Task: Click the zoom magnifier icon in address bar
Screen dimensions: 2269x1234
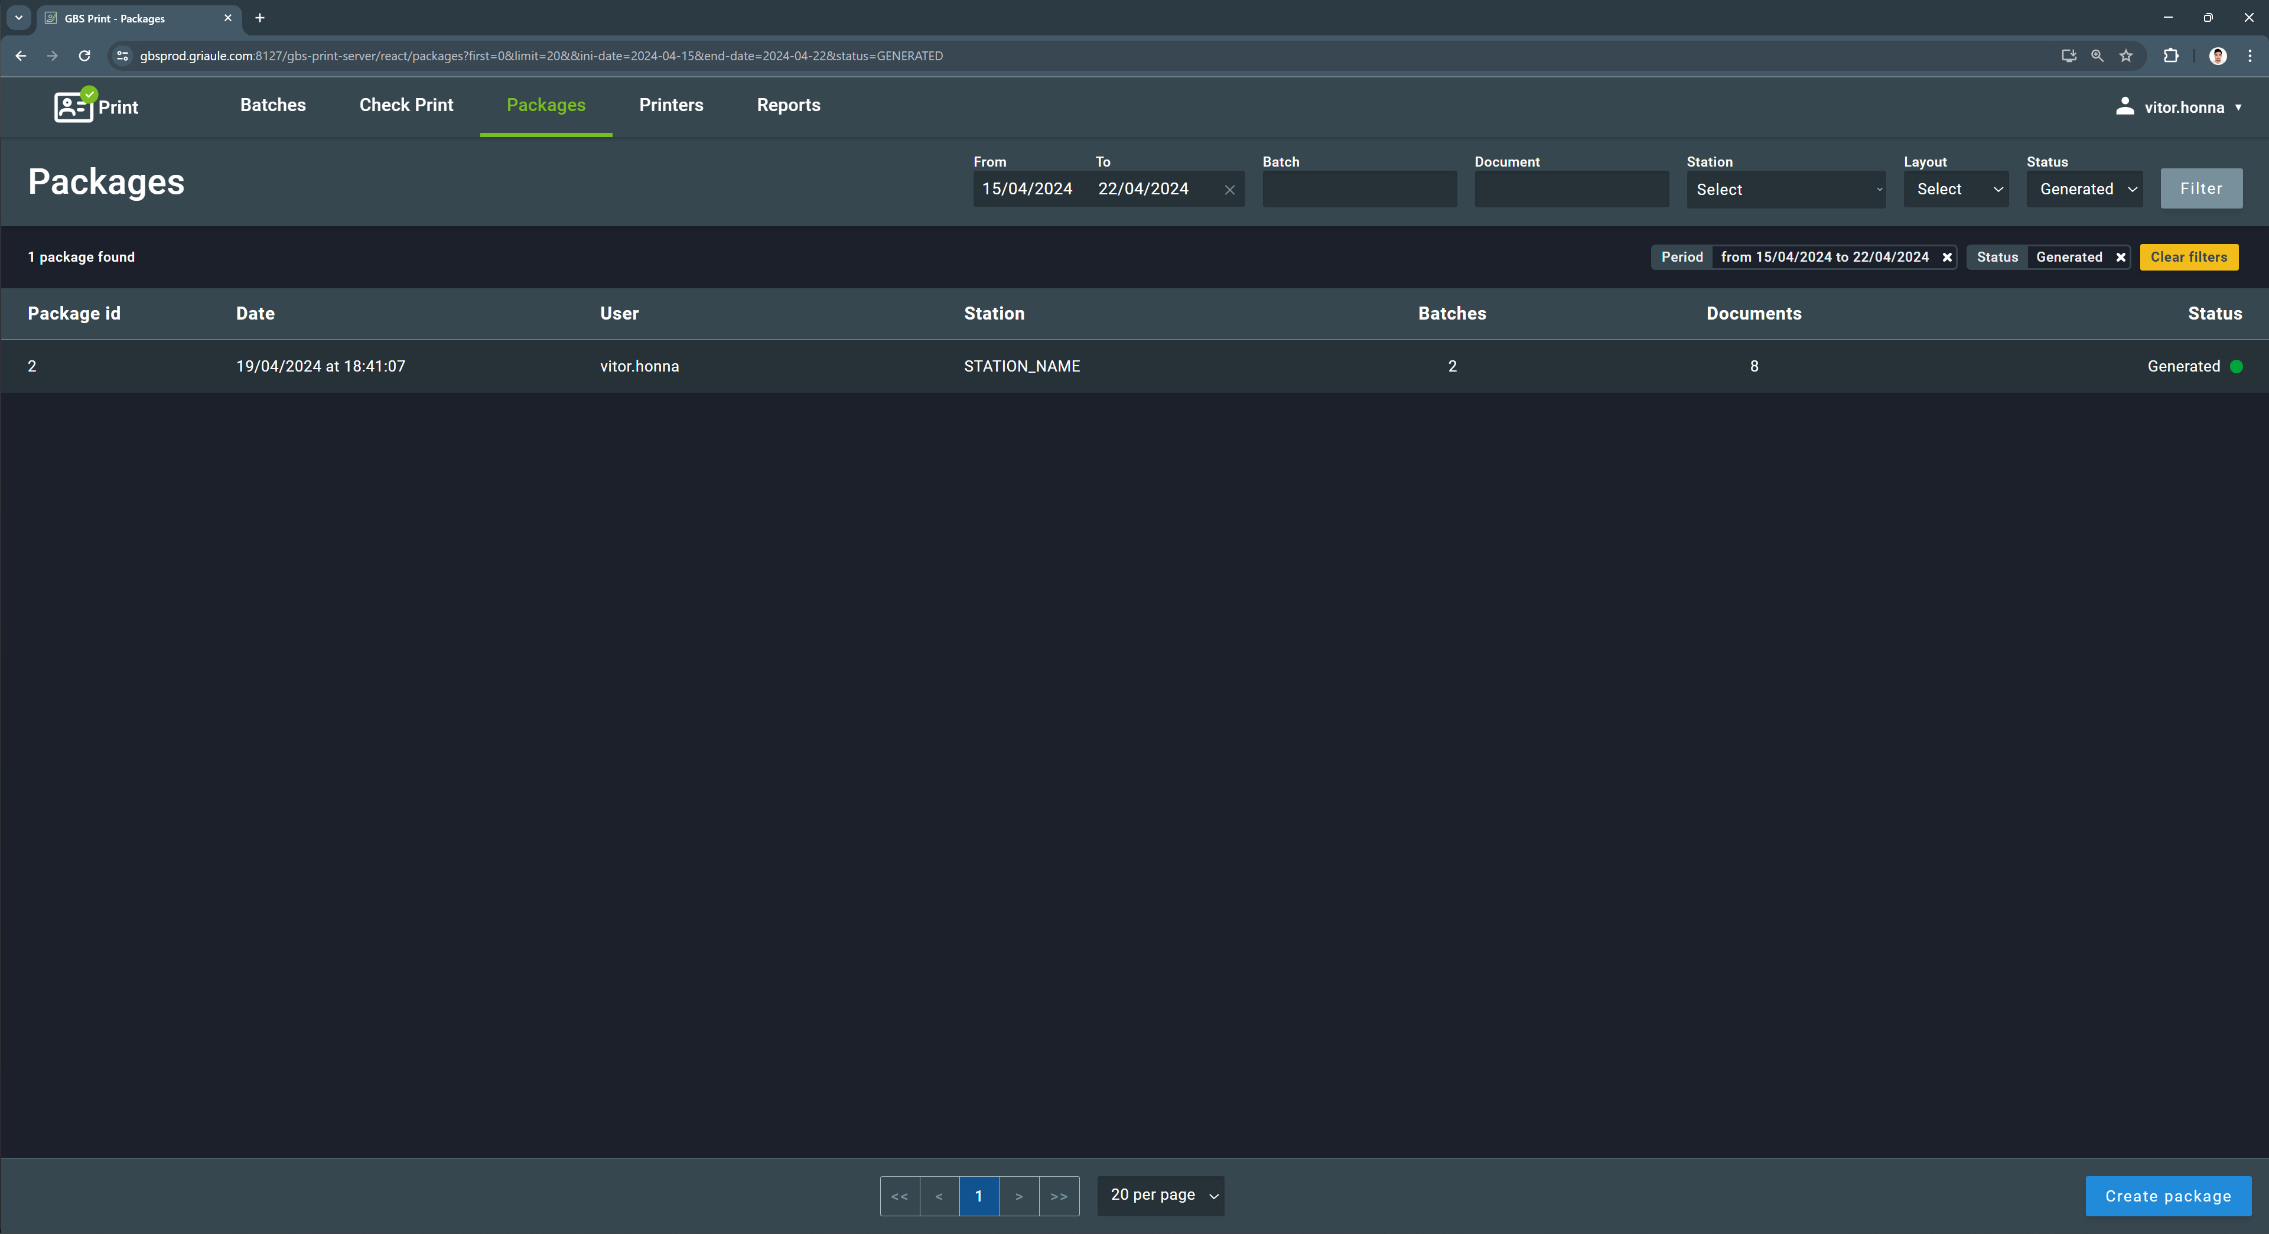Action: coord(2097,56)
